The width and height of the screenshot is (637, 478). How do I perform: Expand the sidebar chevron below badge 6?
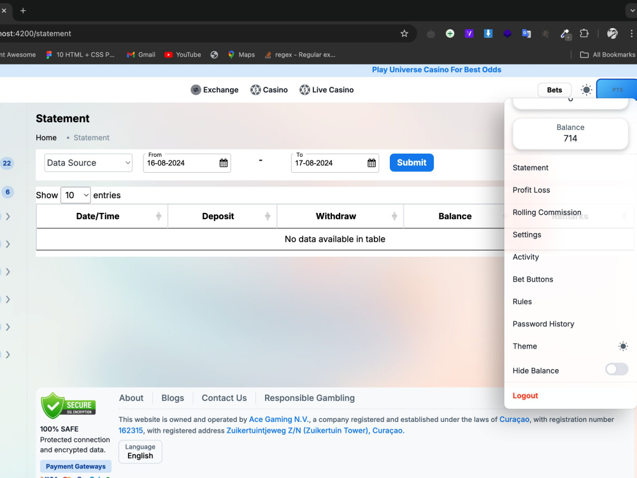[x=8, y=217]
